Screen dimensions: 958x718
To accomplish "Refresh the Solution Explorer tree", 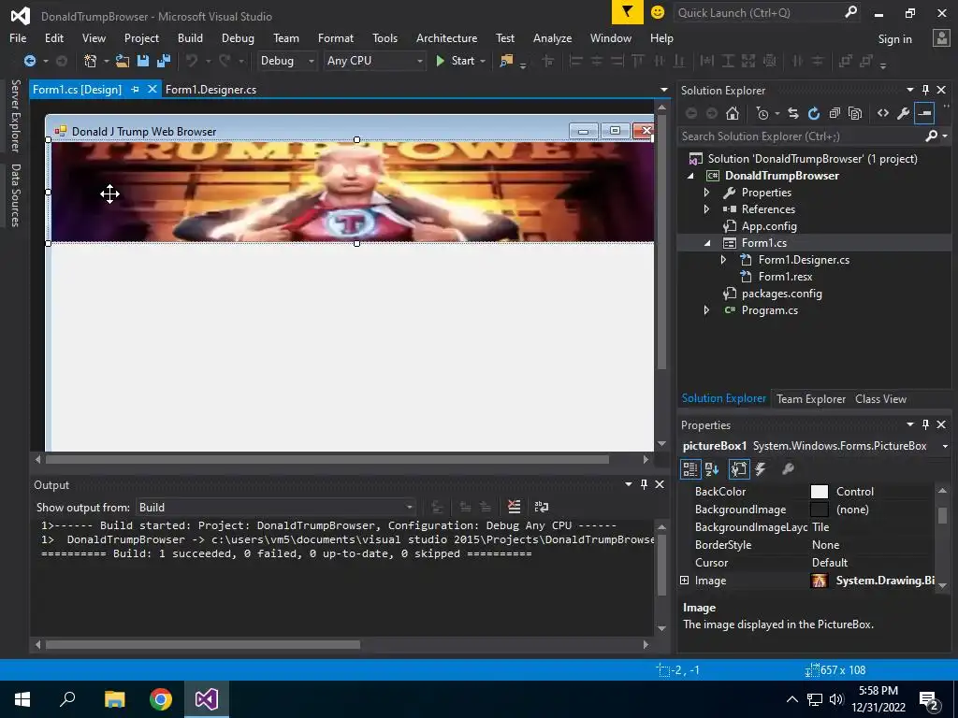I will click(x=814, y=113).
